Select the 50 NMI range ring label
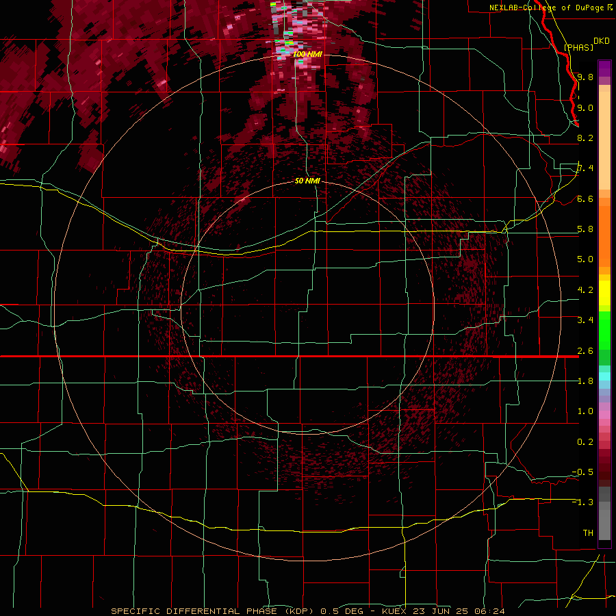 pyautogui.click(x=307, y=181)
